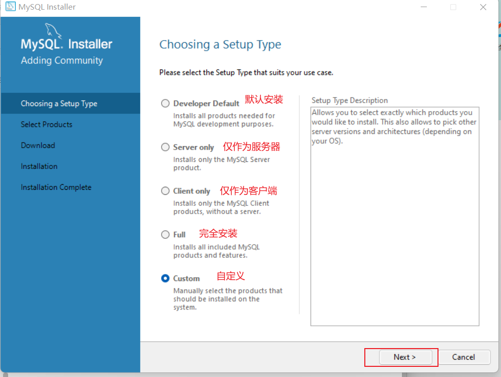Select the Client only radio button
This screenshot has height=377, width=501.
pos(165,191)
